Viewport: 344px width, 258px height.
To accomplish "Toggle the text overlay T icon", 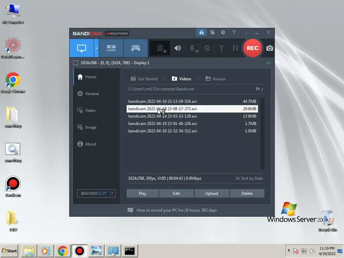I will pyautogui.click(x=221, y=48).
